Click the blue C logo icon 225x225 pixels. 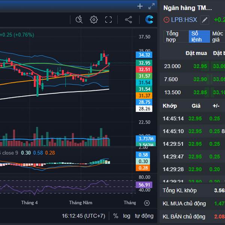(149, 20)
